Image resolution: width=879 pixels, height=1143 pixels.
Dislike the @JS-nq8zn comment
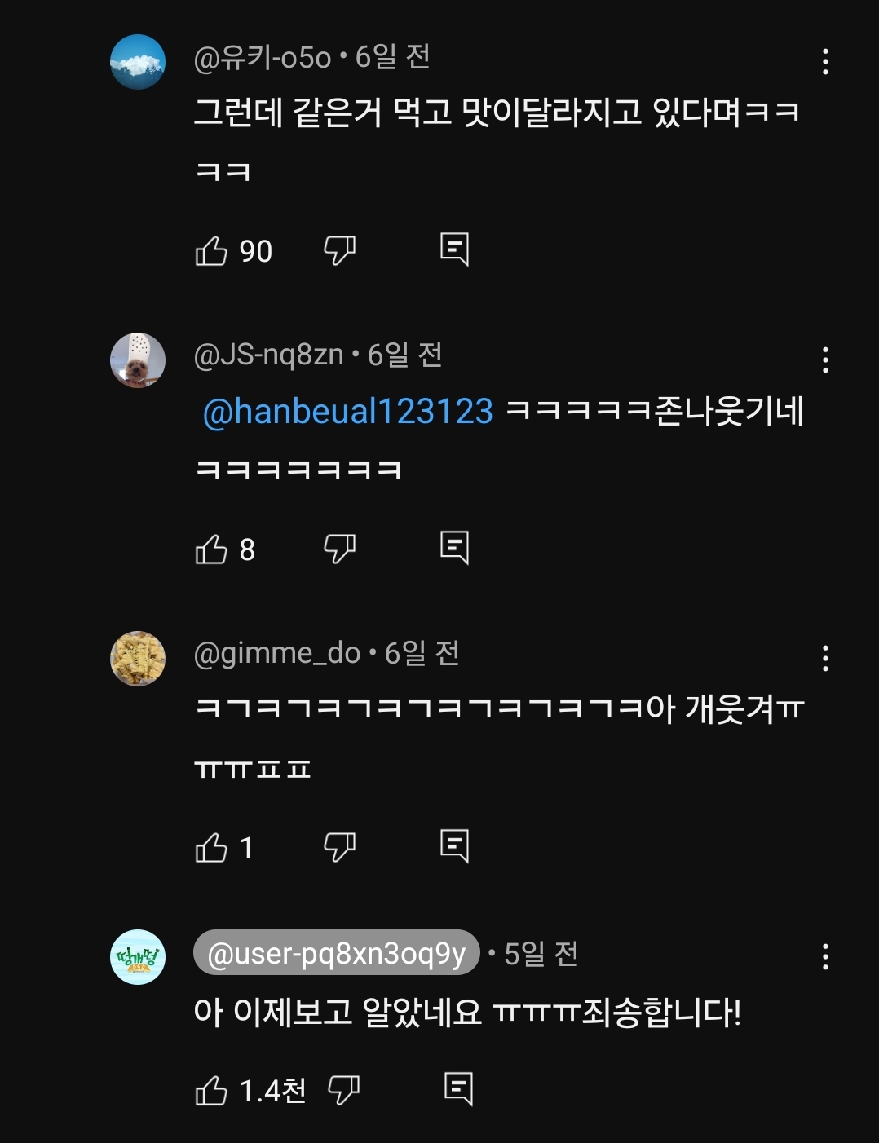tap(339, 549)
